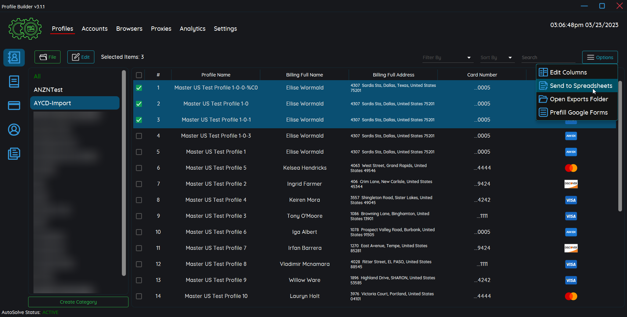627x317 pixels.
Task: Check the Master US Test Profile 1 checkbox
Action: (139, 152)
